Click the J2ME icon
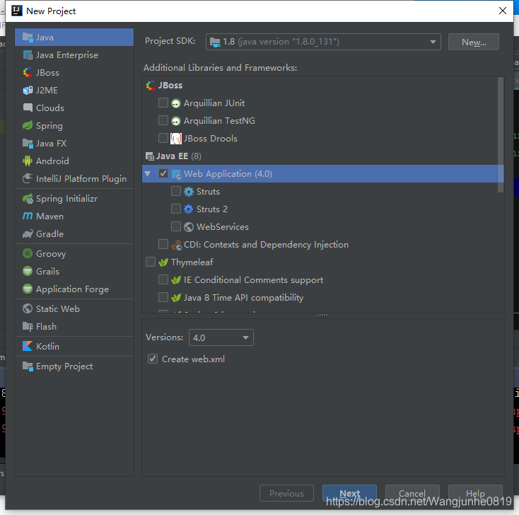 28,90
